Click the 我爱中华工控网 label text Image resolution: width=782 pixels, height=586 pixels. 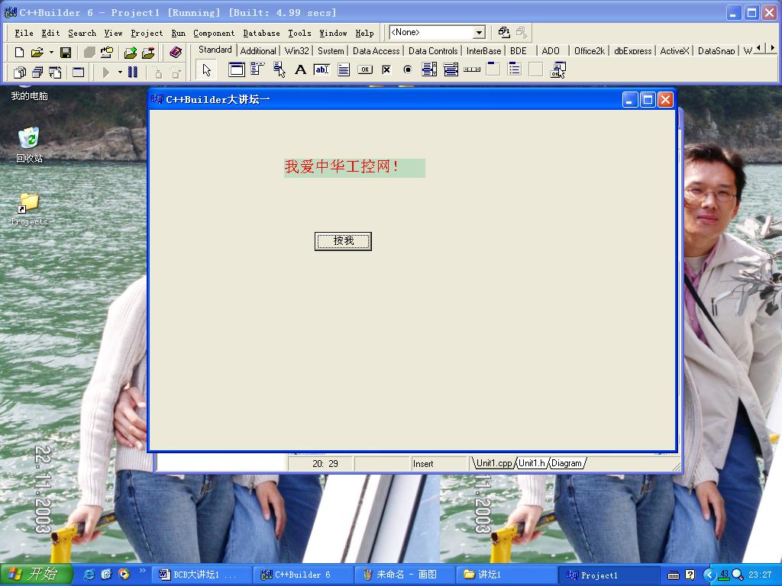(341, 167)
